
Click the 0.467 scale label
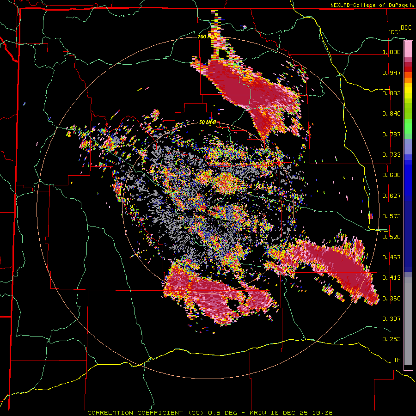coord(392,257)
